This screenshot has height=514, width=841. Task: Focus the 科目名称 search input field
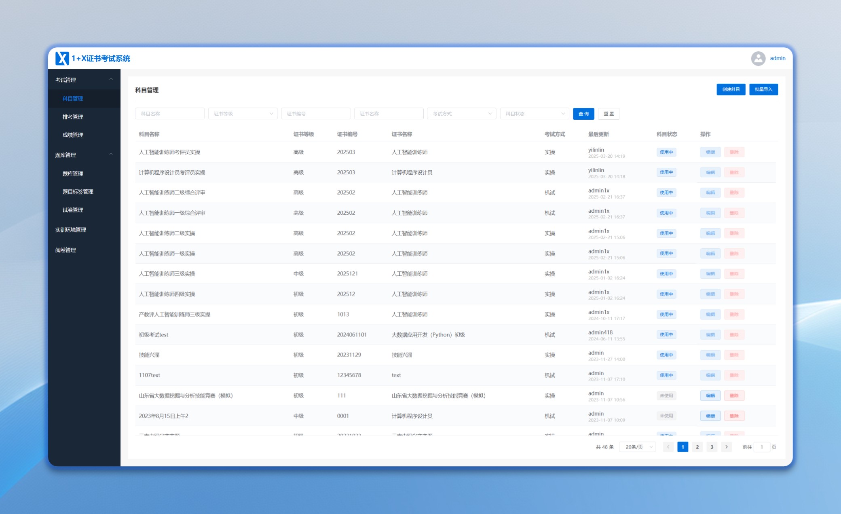click(170, 114)
